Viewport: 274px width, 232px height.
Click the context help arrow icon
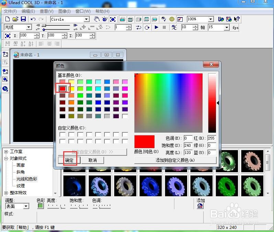[x=237, y=19]
